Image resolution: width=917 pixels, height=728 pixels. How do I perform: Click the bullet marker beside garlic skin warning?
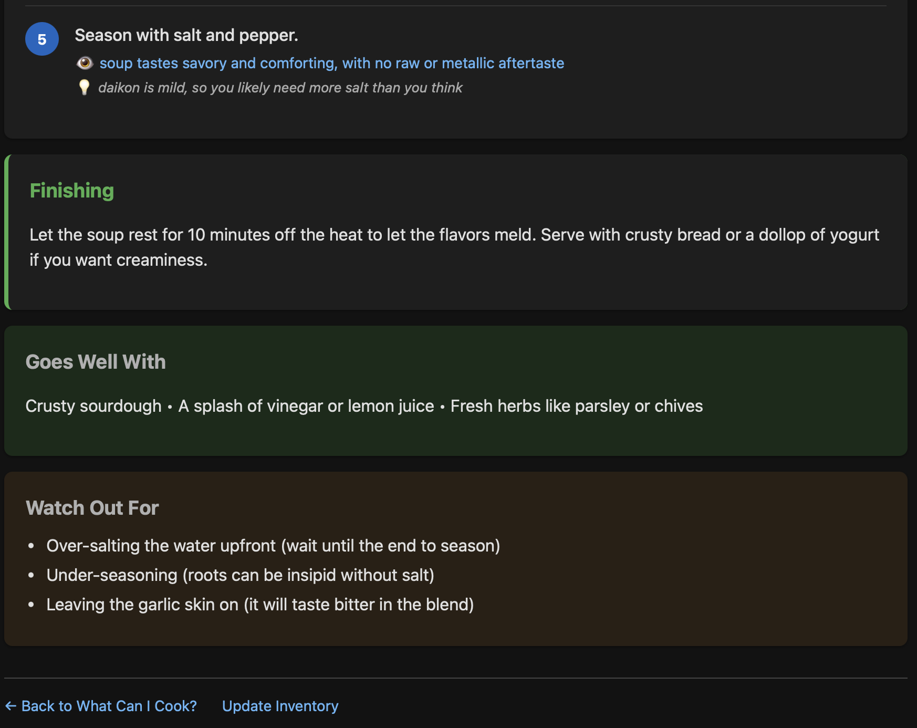click(32, 605)
